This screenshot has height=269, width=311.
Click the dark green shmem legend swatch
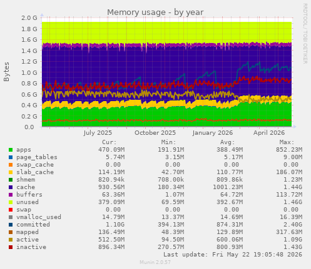point(11,180)
